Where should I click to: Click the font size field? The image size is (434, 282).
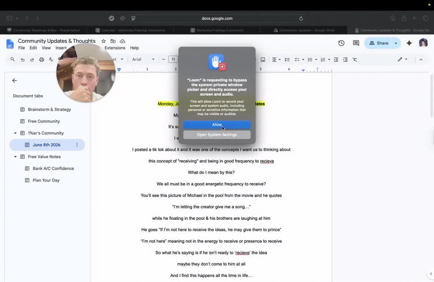[x=173, y=59]
